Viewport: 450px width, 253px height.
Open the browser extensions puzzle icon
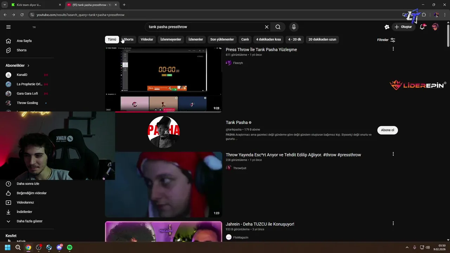point(424,15)
